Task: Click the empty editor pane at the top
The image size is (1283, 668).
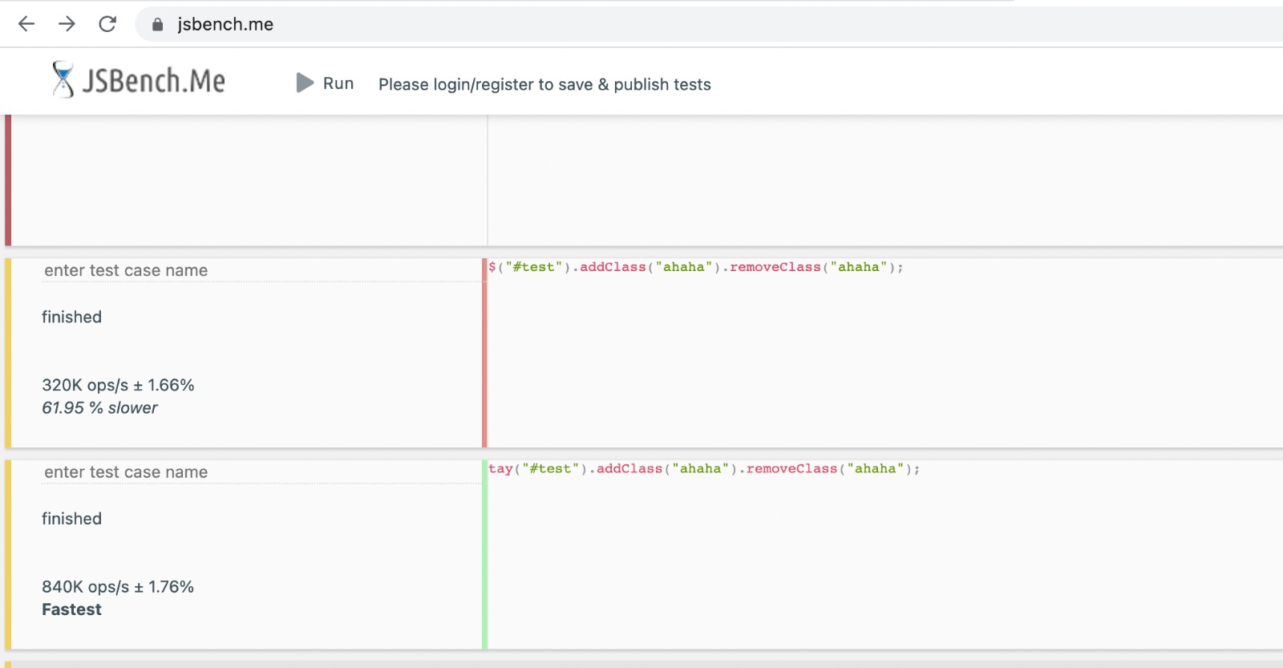Action: pyautogui.click(x=882, y=180)
